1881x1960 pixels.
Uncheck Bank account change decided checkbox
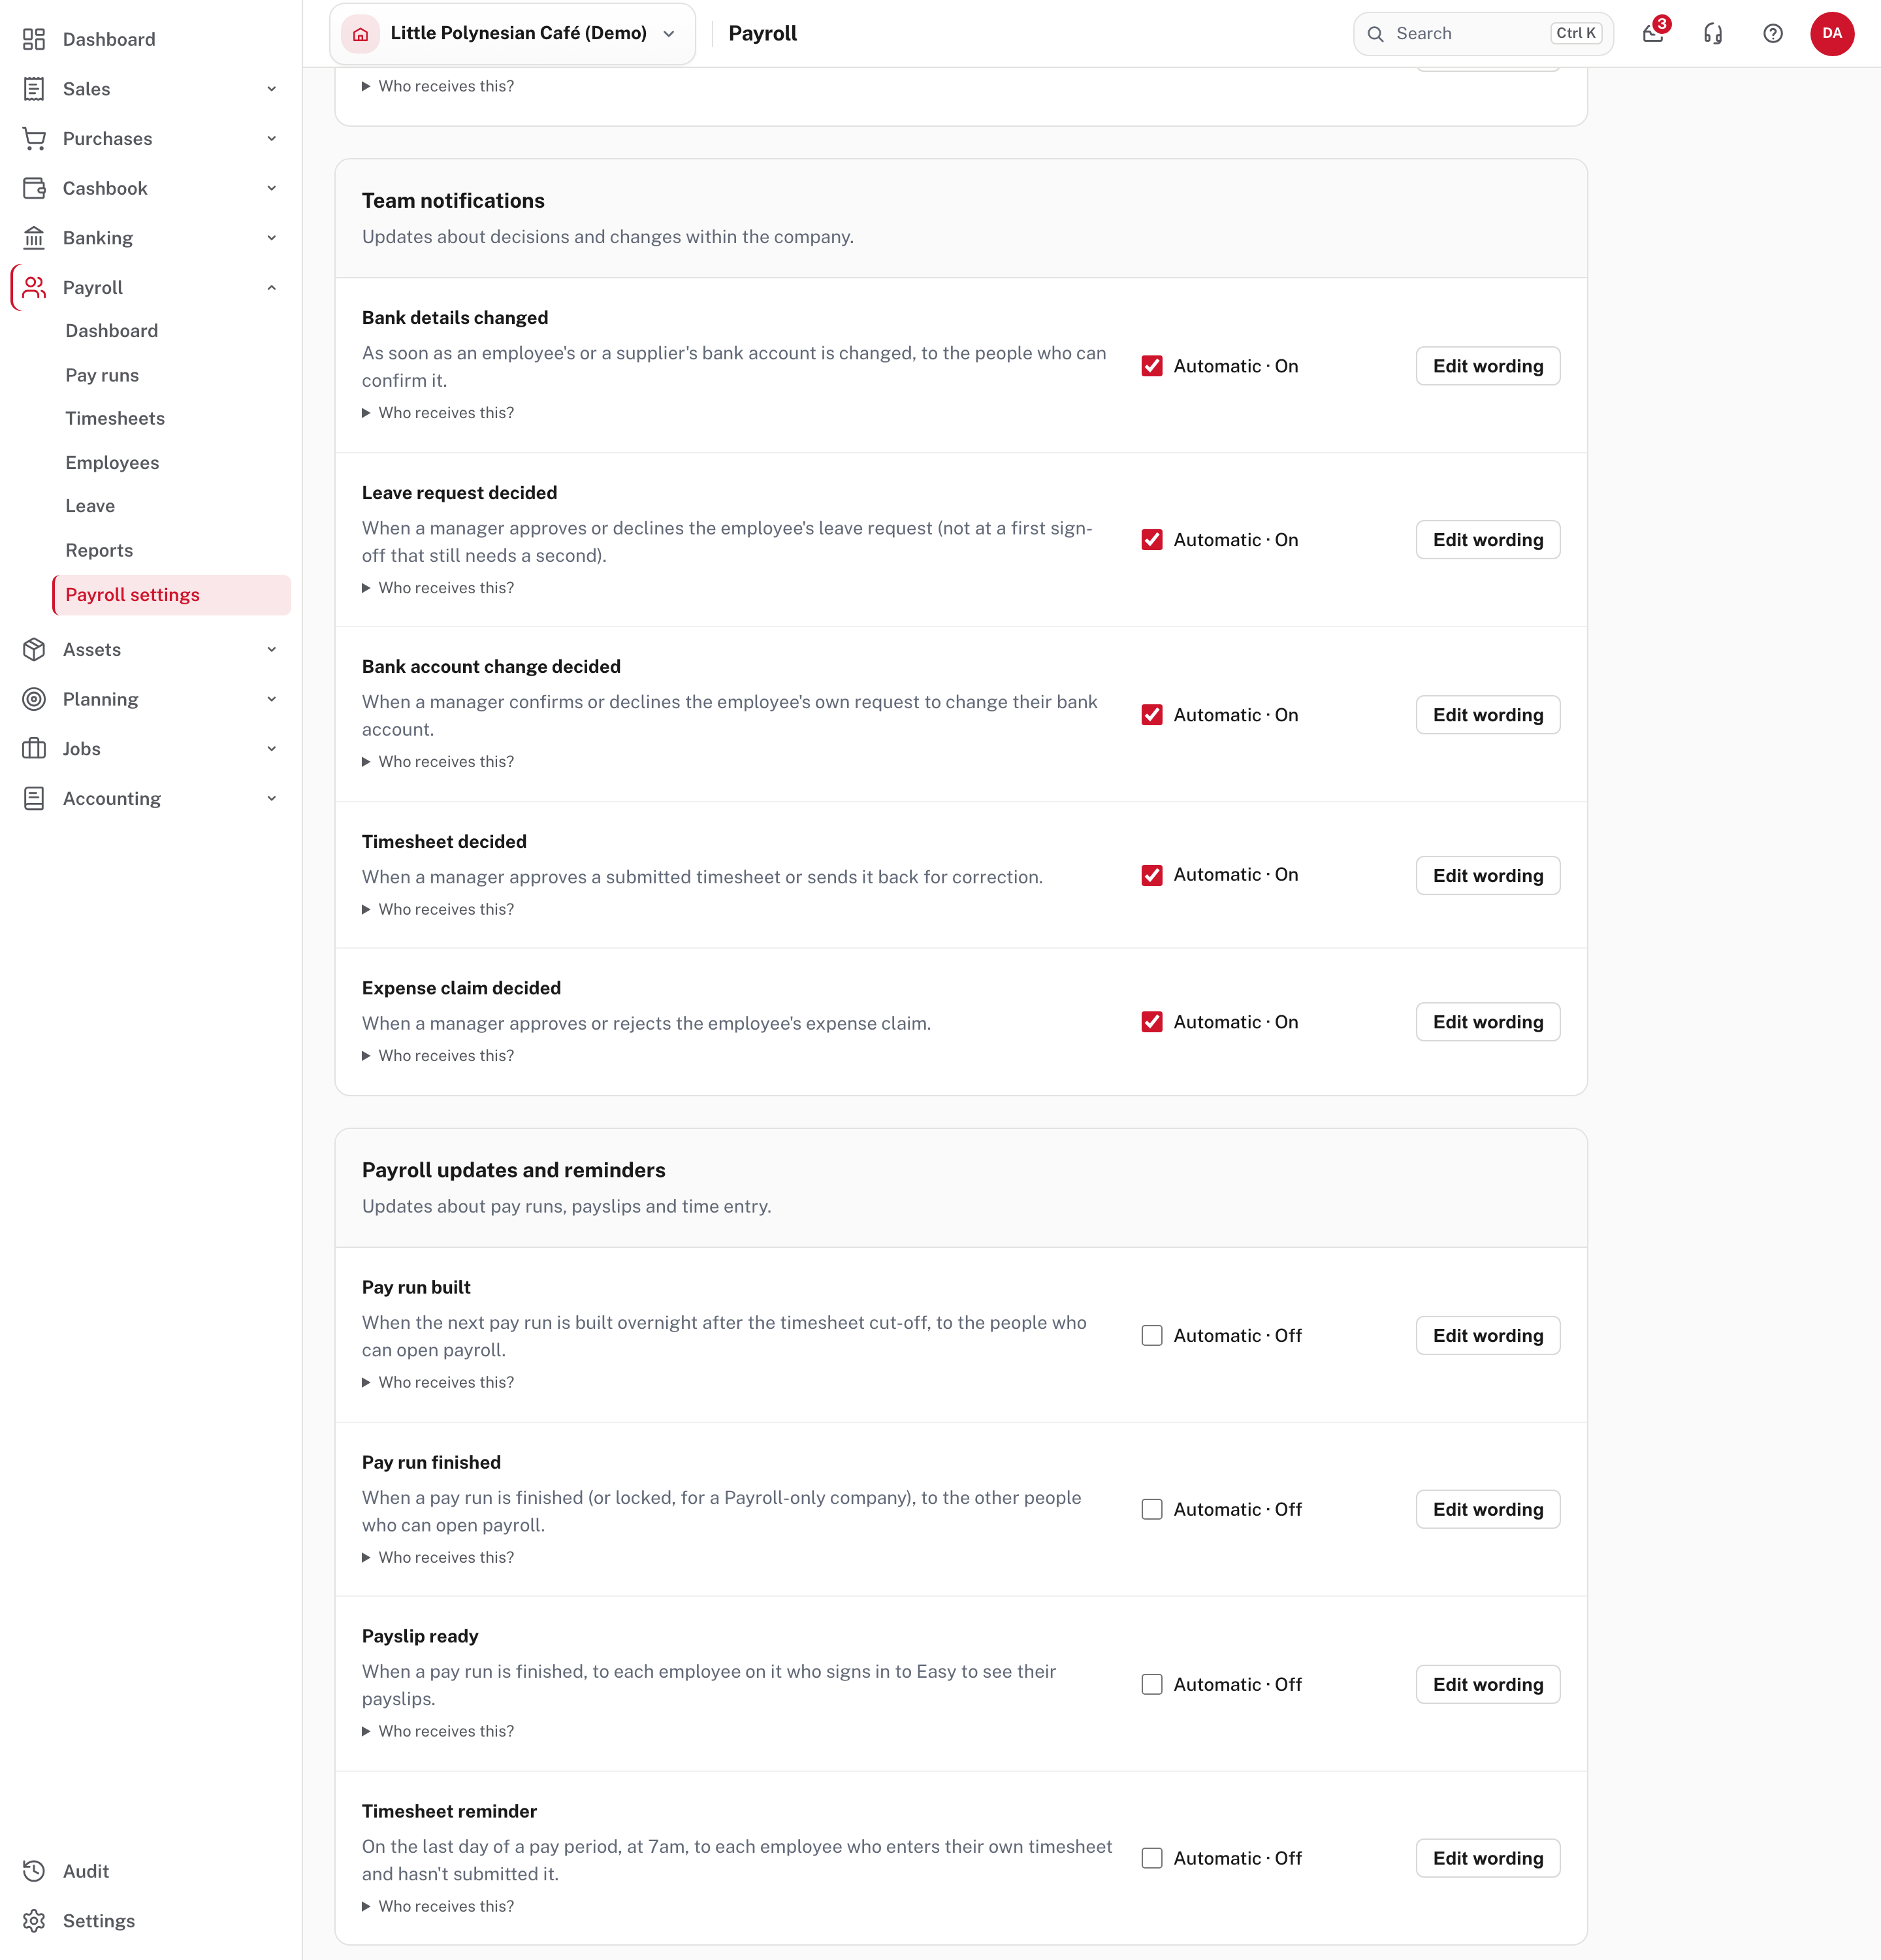1152,715
